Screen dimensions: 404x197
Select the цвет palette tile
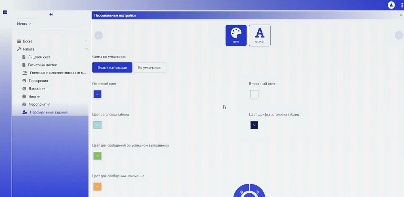[x=236, y=35]
